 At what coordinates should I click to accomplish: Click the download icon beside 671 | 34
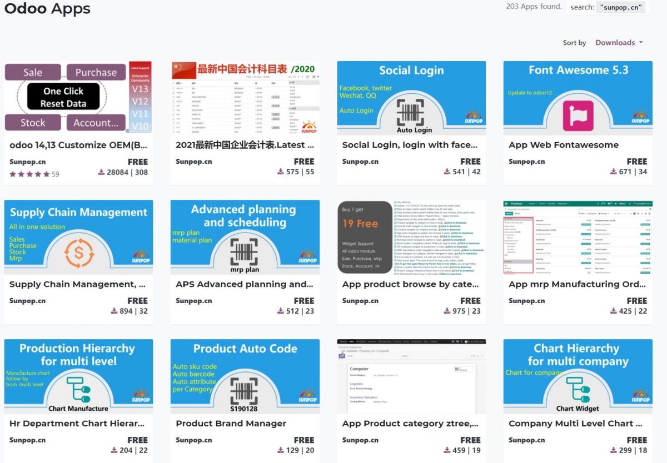click(614, 172)
